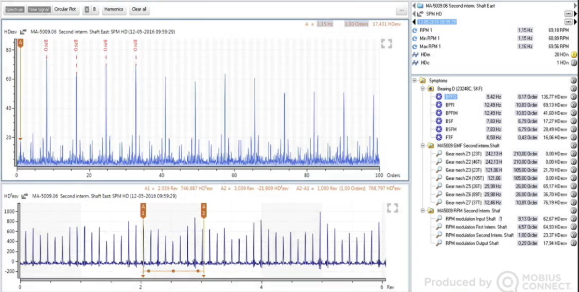Toggle cursor A button in toolbar
This screenshot has width=579, height=292.
[87, 9]
